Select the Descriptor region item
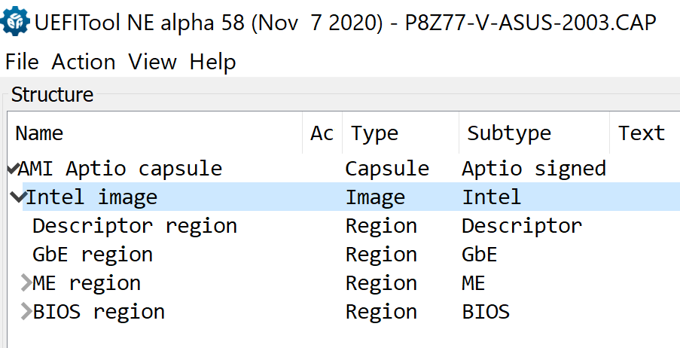The width and height of the screenshot is (680, 348). pos(134,226)
